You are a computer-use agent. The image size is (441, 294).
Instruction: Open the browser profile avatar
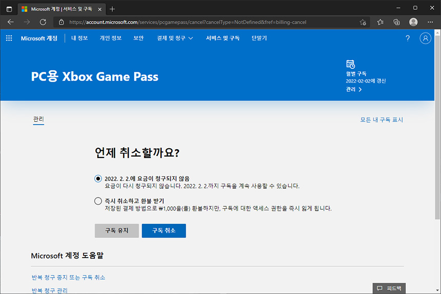tap(413, 22)
